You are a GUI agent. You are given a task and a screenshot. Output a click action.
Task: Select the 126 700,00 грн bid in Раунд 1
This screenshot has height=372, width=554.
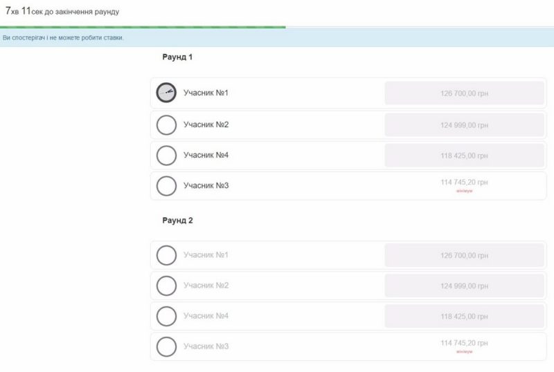click(x=464, y=93)
